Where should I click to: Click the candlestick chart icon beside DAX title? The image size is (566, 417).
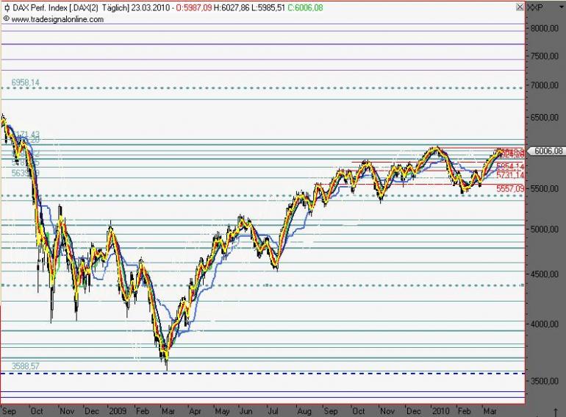tap(7, 8)
